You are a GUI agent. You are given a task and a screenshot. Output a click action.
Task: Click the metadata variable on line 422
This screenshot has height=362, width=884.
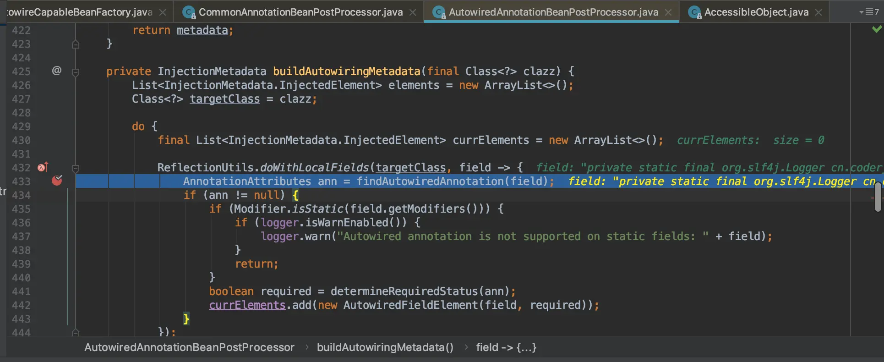202,30
